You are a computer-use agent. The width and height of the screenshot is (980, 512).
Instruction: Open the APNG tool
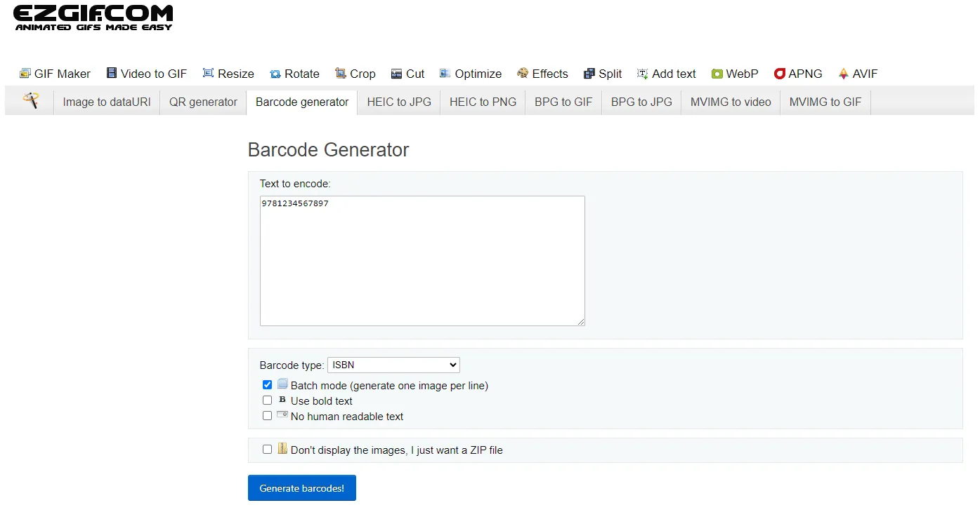click(x=798, y=74)
